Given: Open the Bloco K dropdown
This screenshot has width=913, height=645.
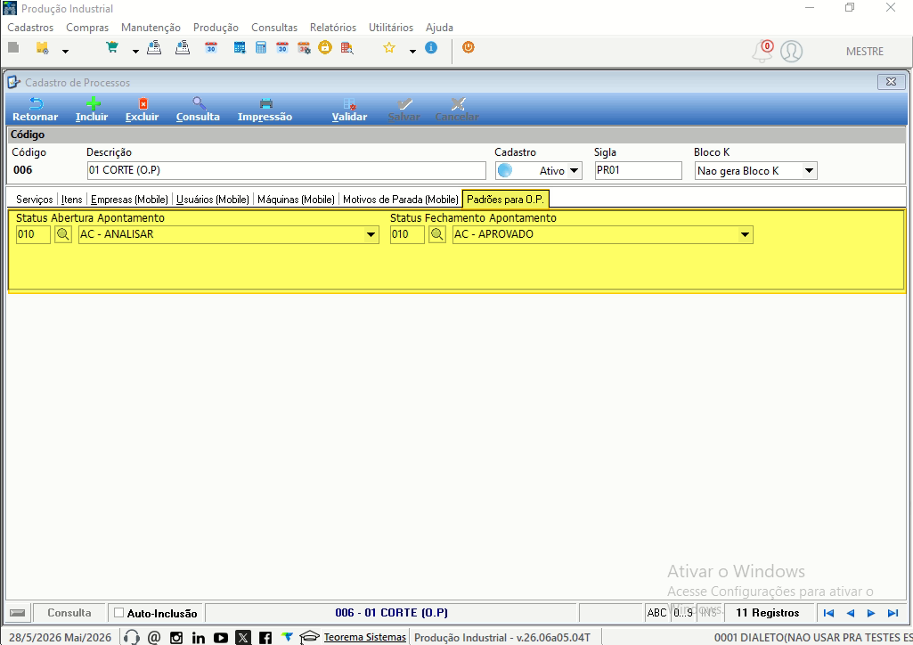Looking at the screenshot, I should (x=809, y=170).
